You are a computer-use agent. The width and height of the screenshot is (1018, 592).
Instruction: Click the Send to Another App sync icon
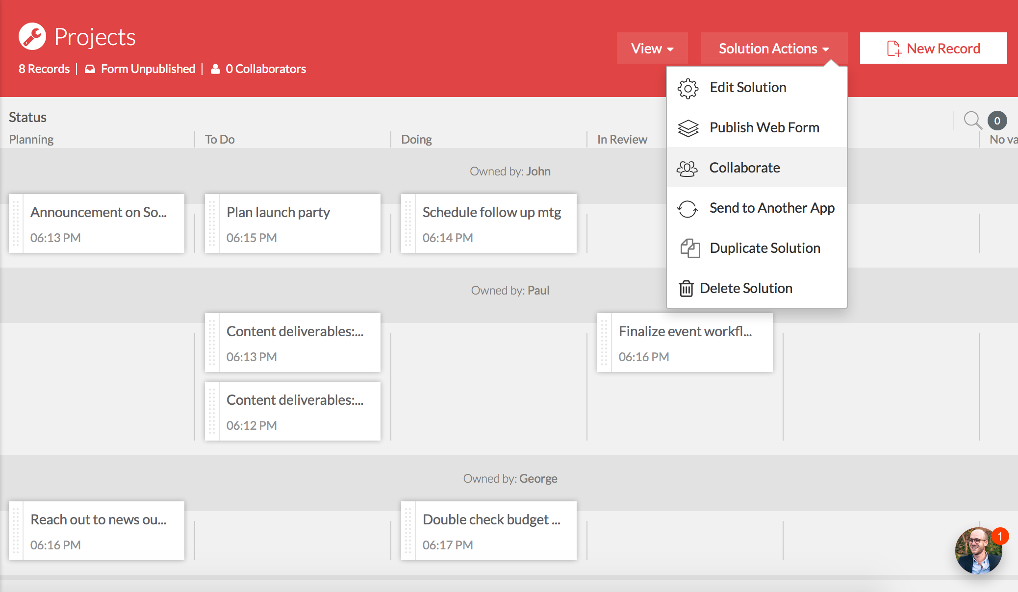pos(687,209)
